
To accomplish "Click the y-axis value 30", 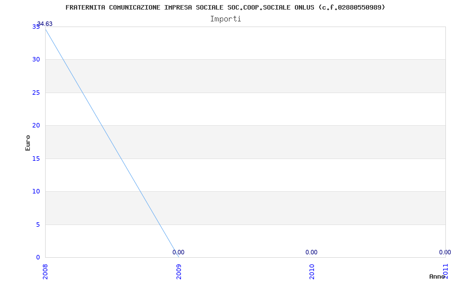I will tap(36, 60).
